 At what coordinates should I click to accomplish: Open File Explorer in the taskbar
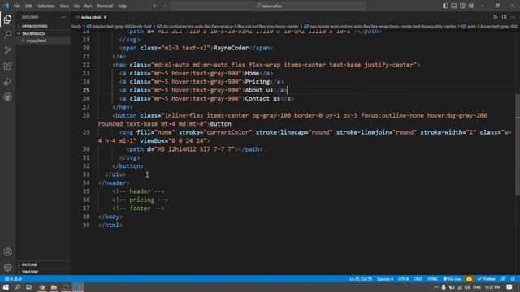tap(54, 287)
